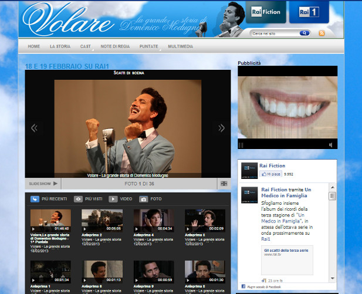Screen dimensions: 362x294
Task: Show only Foto items
Action: coord(151,200)
